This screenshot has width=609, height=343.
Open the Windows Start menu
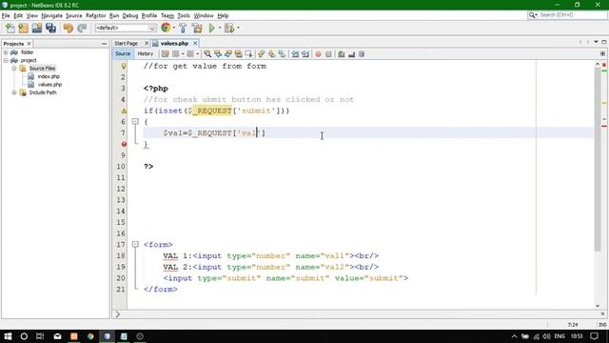pos(8,336)
